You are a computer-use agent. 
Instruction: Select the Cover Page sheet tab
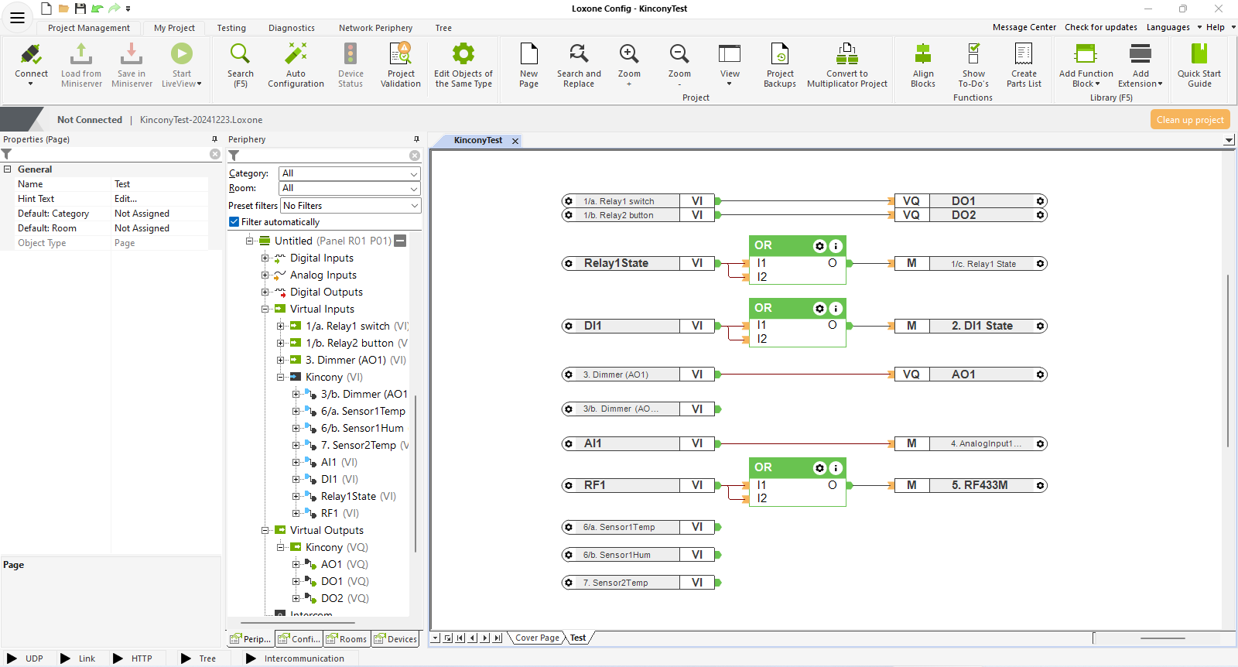coord(537,638)
